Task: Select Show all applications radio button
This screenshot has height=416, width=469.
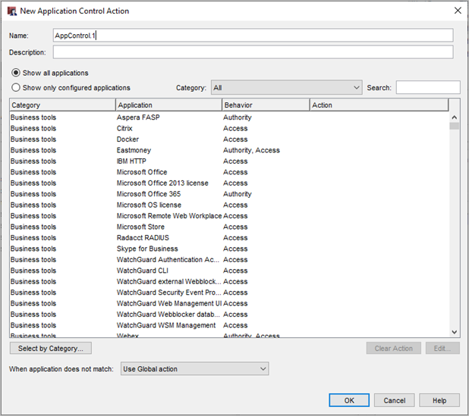Action: (15, 74)
